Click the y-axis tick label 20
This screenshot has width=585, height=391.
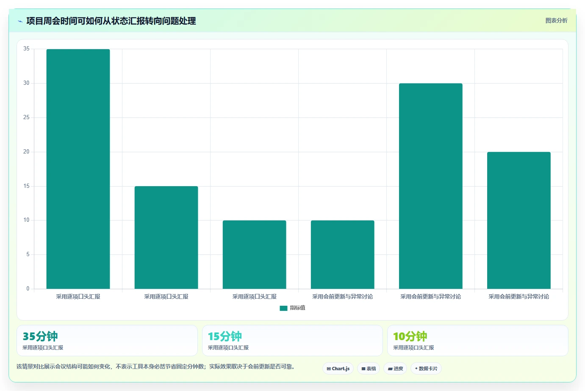click(x=26, y=152)
